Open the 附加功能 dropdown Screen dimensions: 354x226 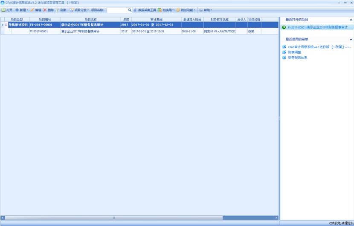point(186,10)
